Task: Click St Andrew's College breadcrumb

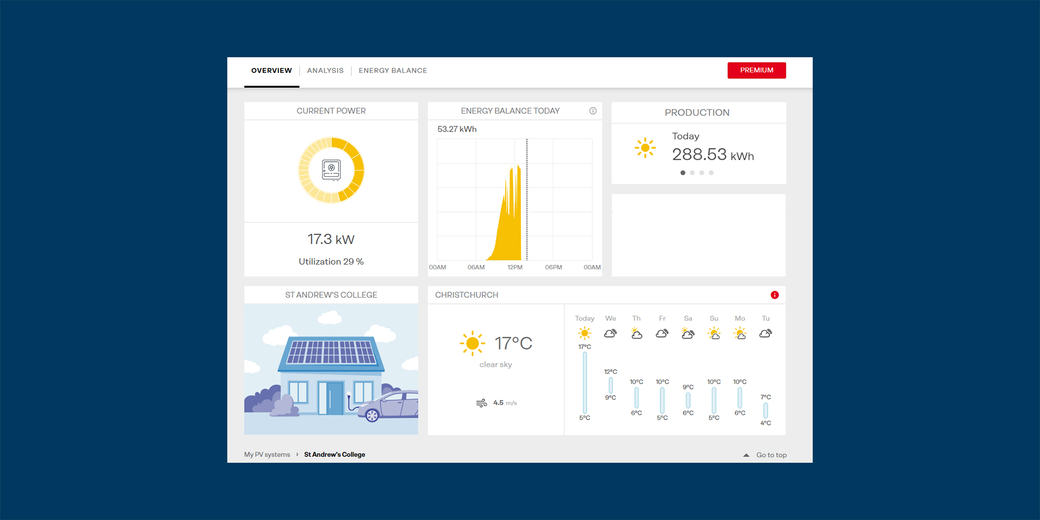Action: (x=334, y=454)
